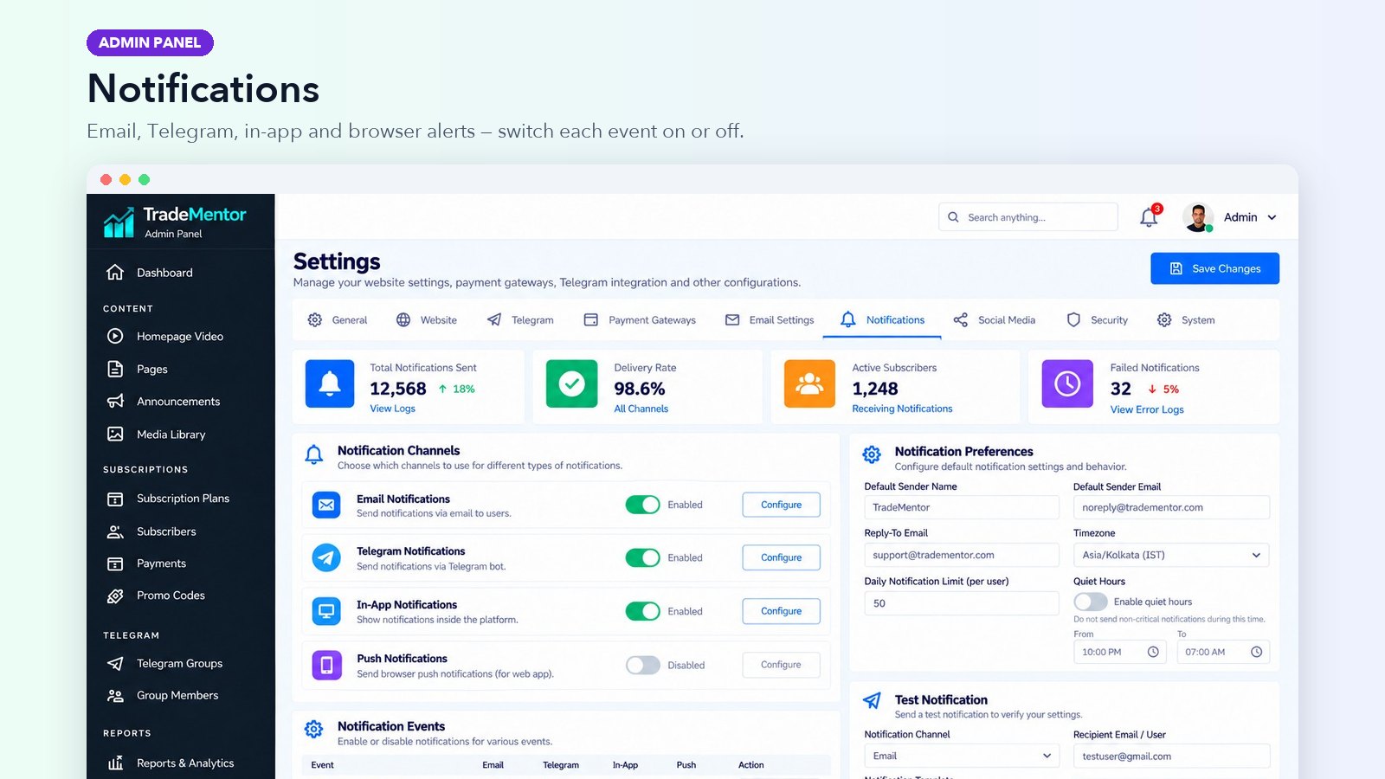Click the Save Changes button
The image size is (1385, 779).
(1214, 268)
